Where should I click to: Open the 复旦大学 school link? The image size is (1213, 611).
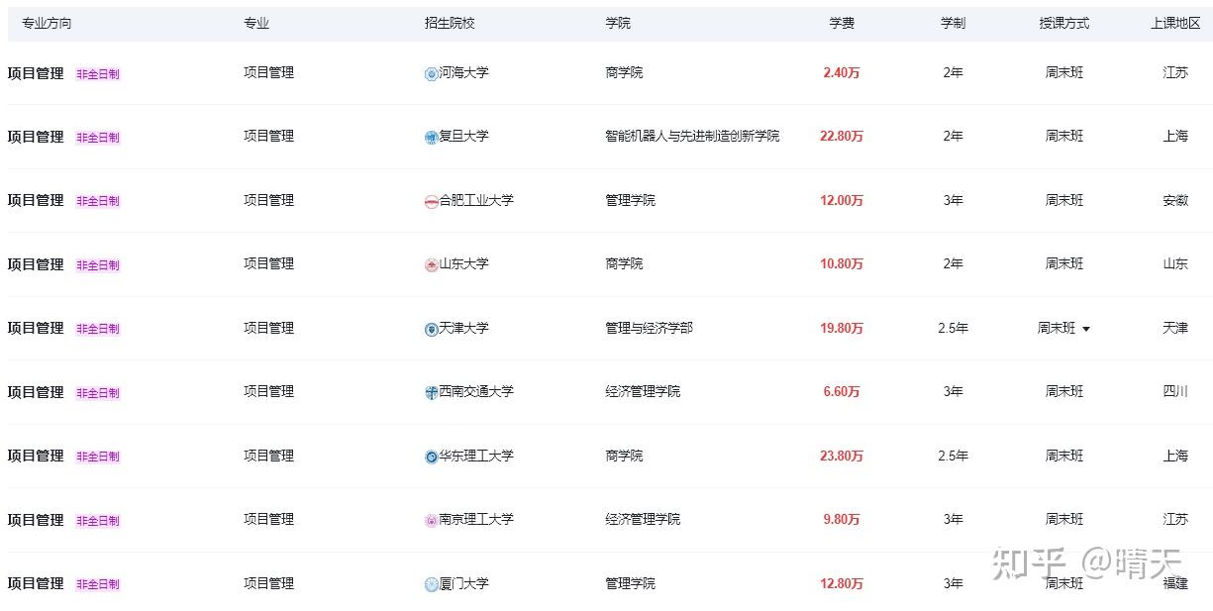point(463,137)
